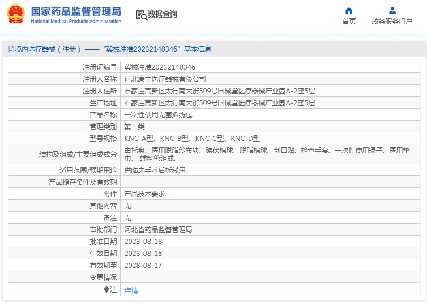Screen dimensions: 427x304
Task: Click the 型号规格 label
Action: 103,139
